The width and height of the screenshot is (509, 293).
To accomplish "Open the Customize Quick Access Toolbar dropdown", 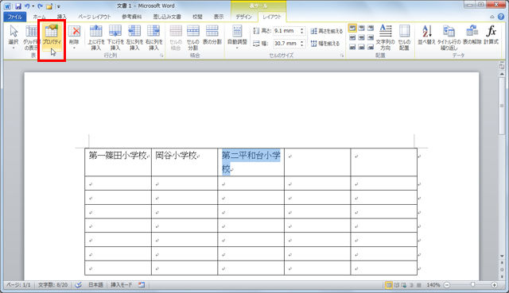I will (x=59, y=6).
